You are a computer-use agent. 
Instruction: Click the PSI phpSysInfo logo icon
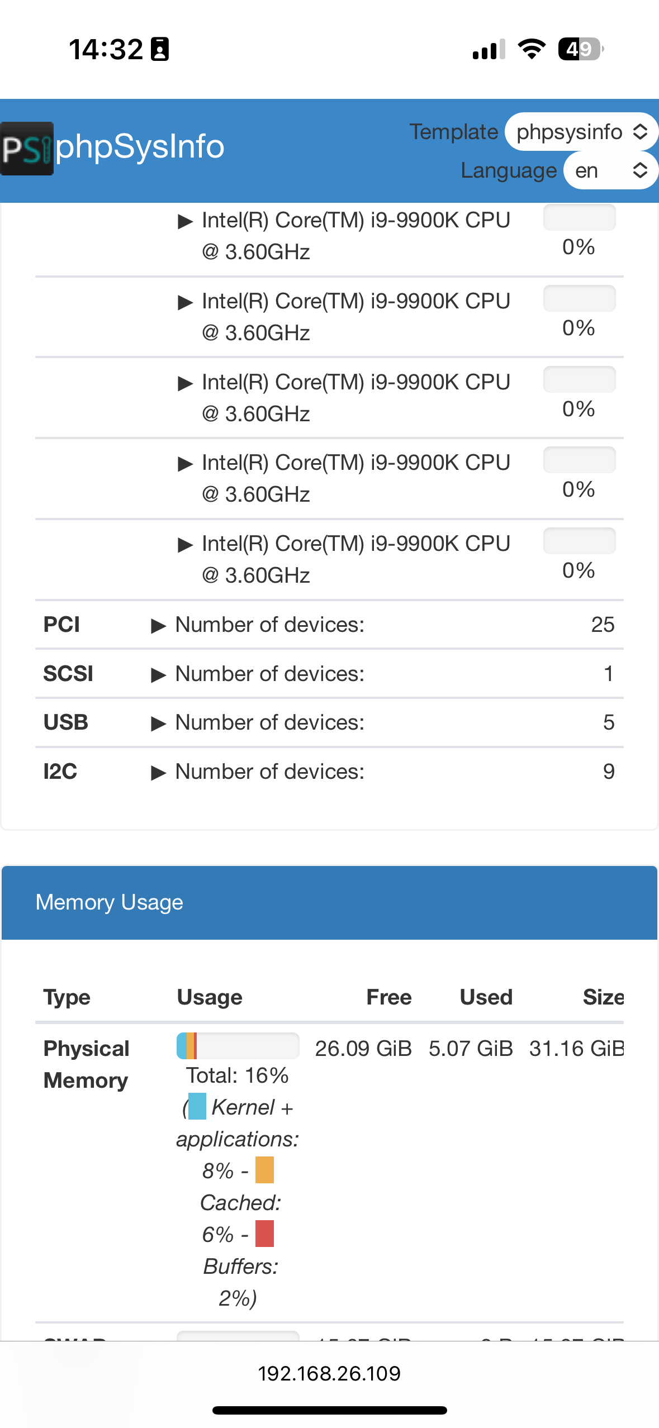27,148
